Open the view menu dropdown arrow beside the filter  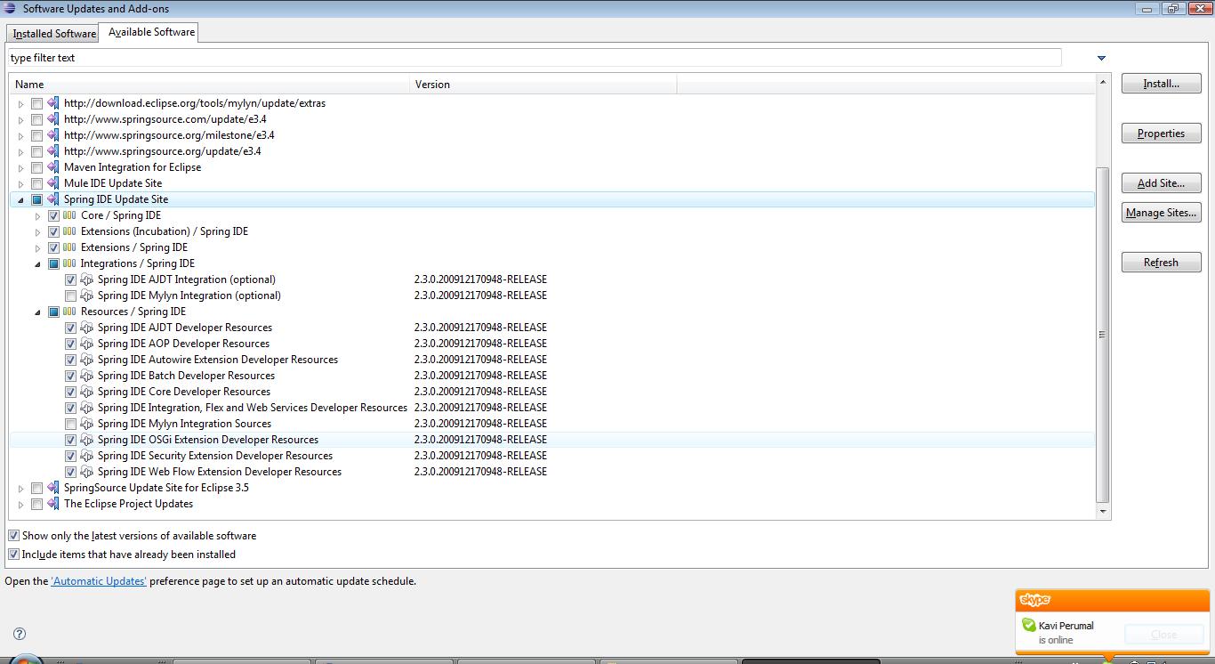click(1101, 58)
